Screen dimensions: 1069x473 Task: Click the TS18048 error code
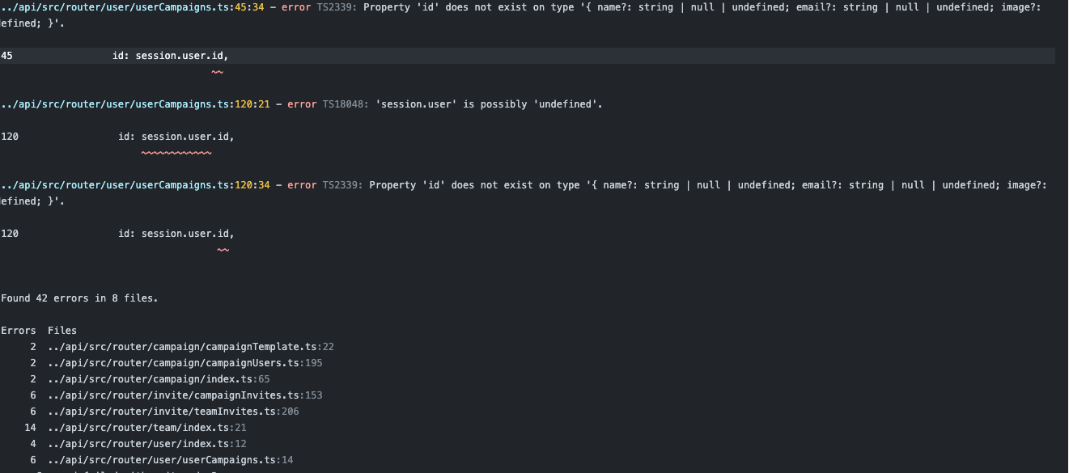(346, 104)
